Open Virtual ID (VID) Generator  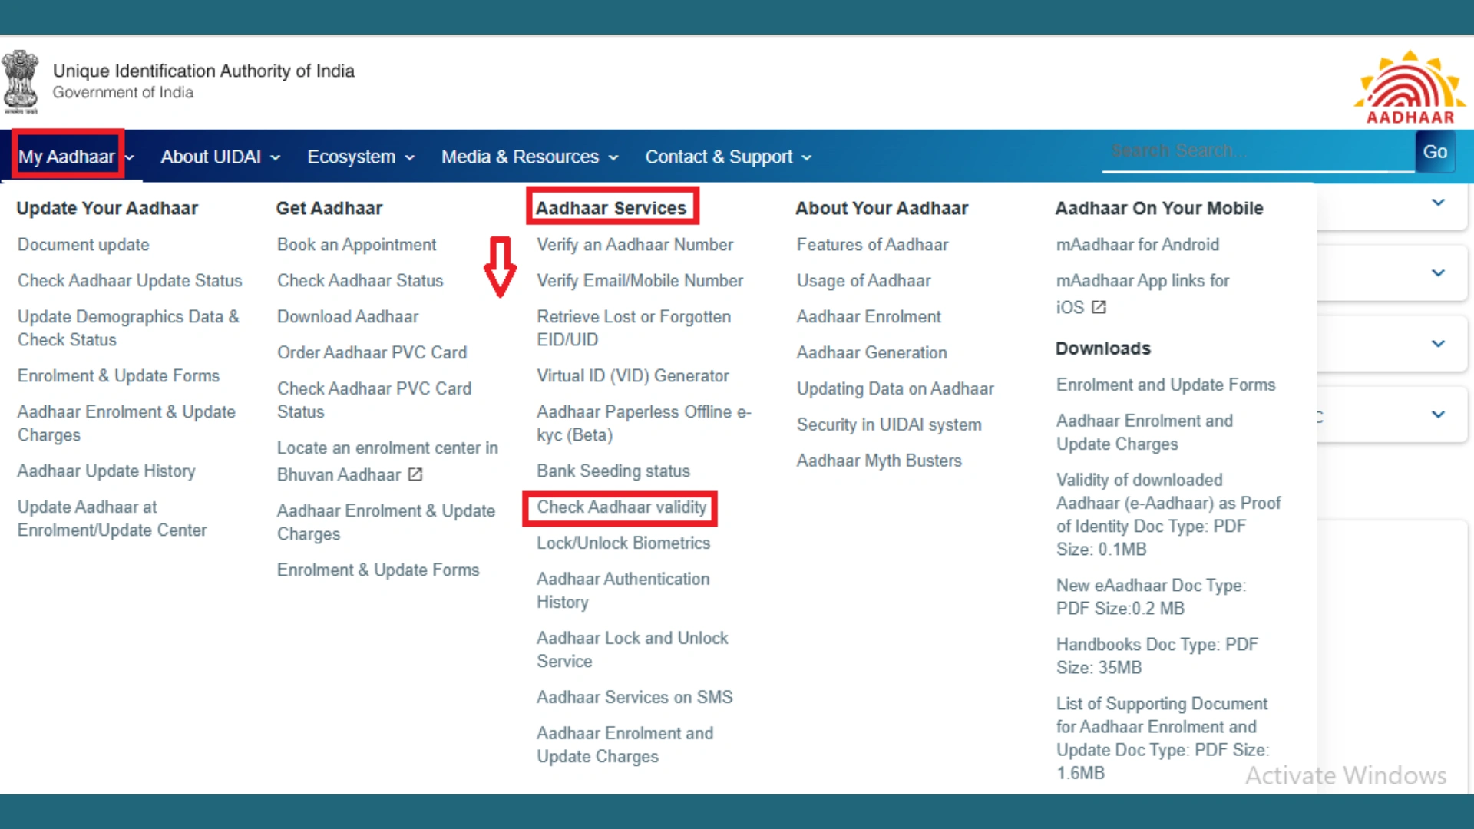click(633, 376)
